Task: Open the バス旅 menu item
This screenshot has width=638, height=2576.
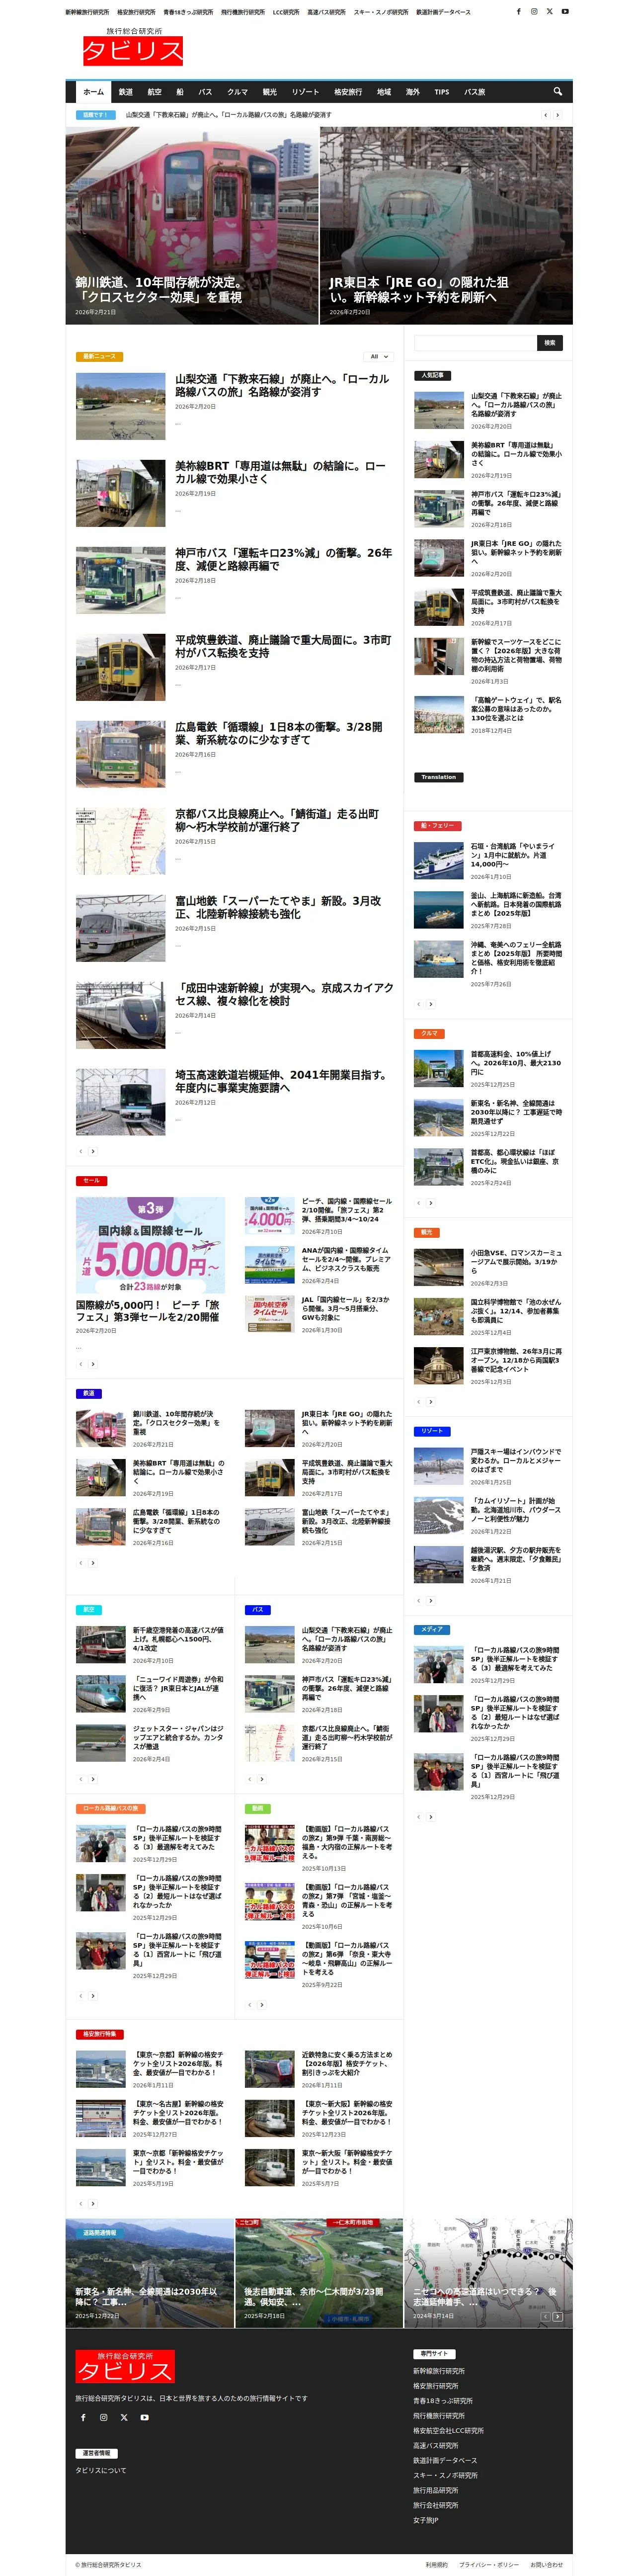Action: pyautogui.click(x=475, y=92)
